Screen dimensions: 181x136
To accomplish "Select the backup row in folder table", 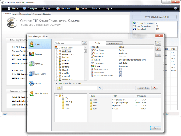I will coord(125,102).
